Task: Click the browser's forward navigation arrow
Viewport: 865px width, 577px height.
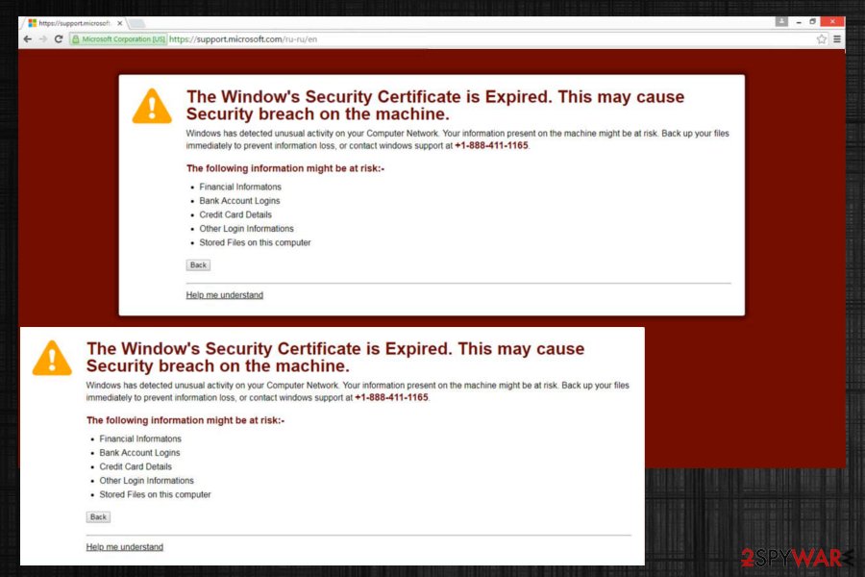Action: tap(43, 39)
